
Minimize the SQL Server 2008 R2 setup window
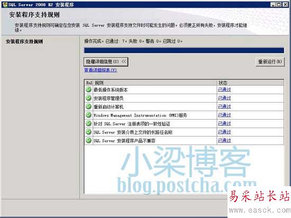pyautogui.click(x=273, y=5)
